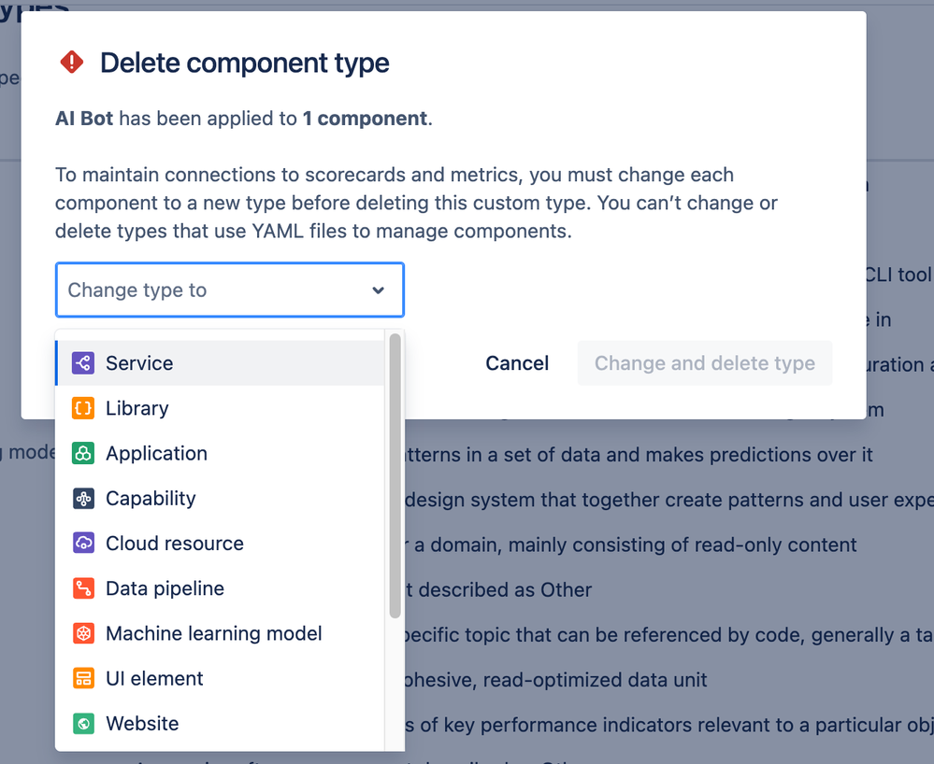Click the purple Service type icon

coord(83,363)
